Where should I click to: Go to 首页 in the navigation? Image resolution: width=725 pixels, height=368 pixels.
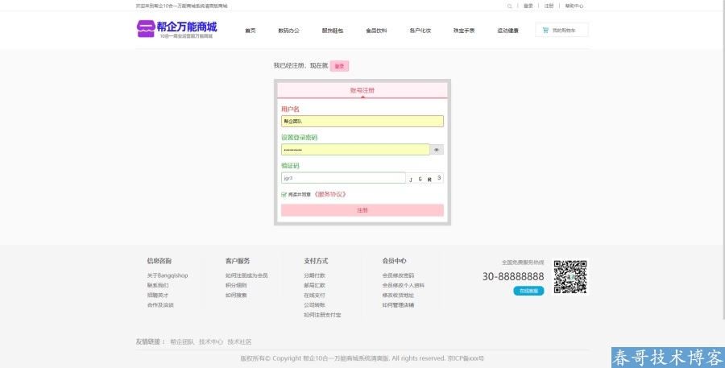[251, 31]
